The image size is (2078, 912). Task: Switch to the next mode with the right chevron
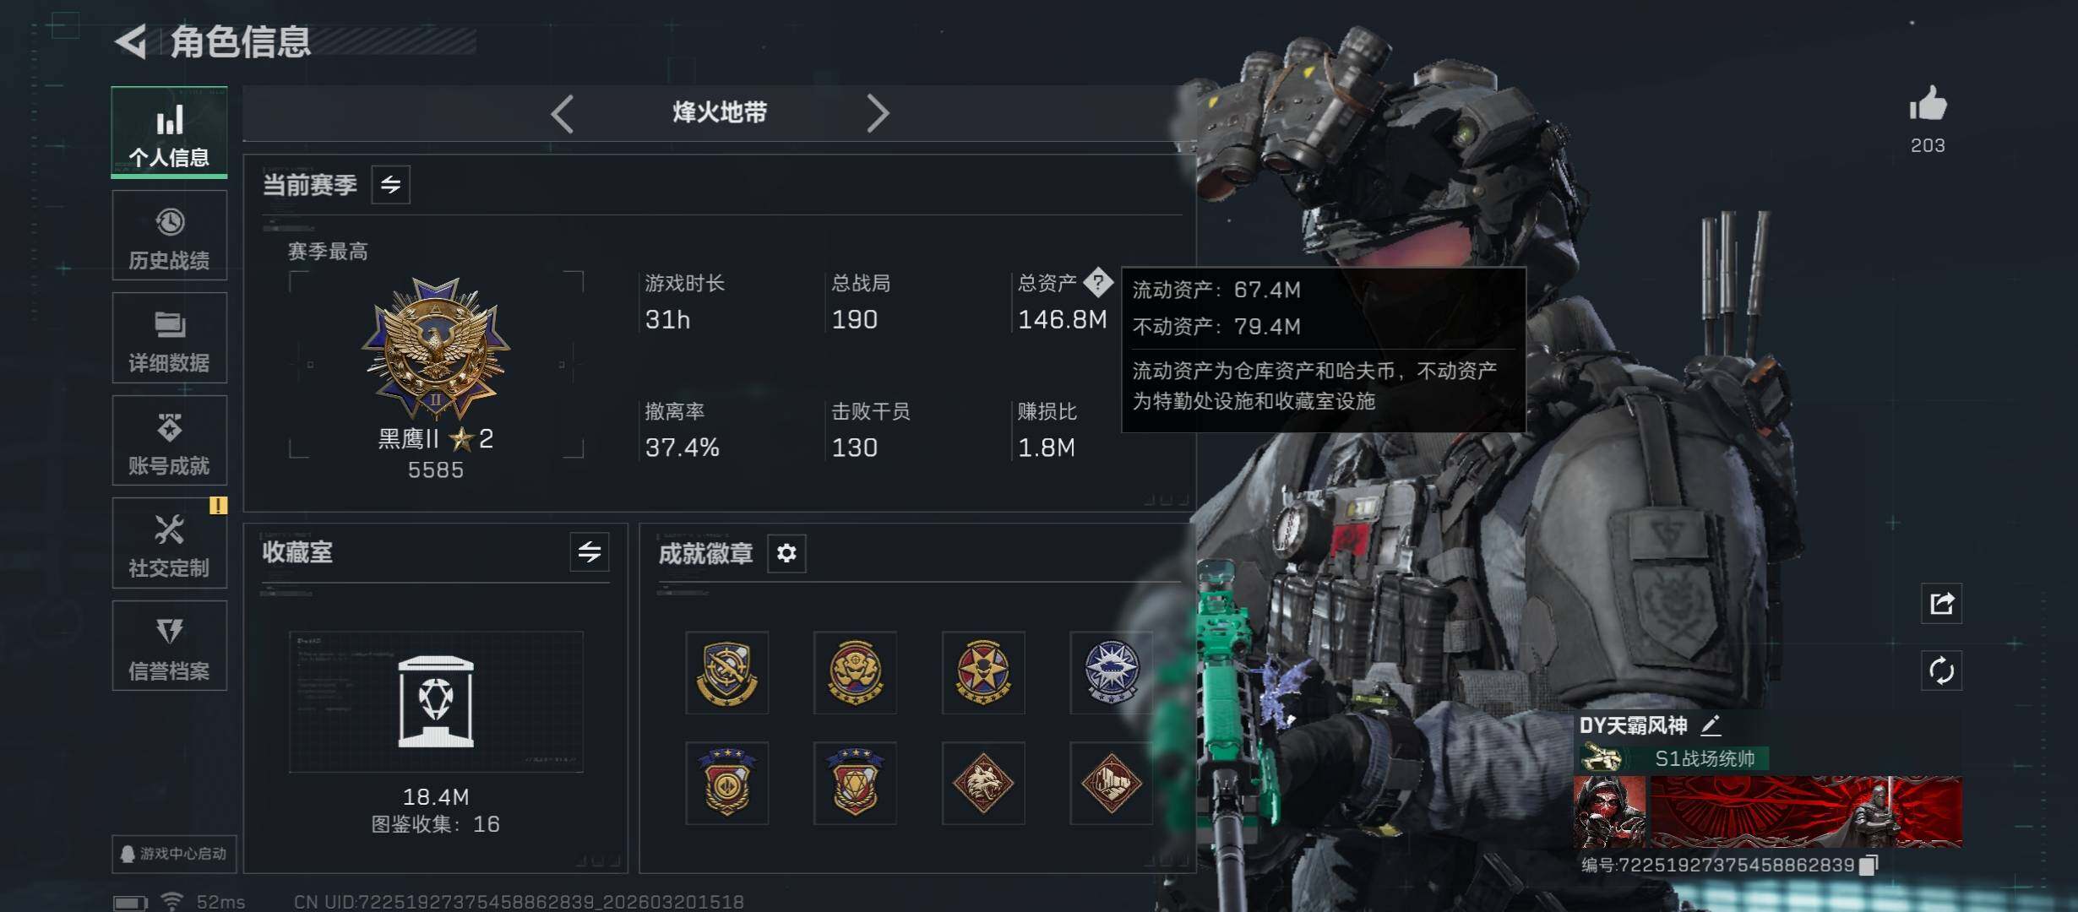point(878,113)
